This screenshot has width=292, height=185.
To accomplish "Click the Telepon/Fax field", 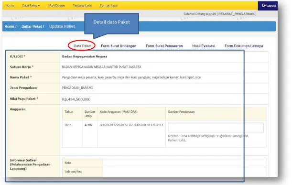I will (184, 172).
